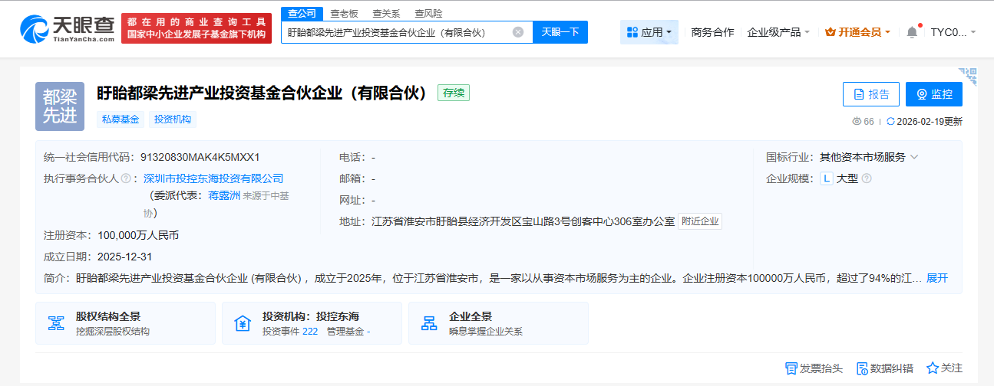
Task: Clear the search box text
Action: (518, 32)
